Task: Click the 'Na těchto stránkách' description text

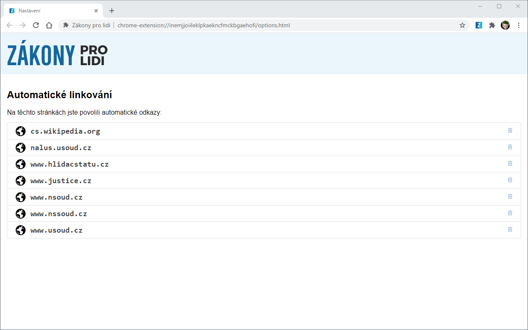Action: 84,112
